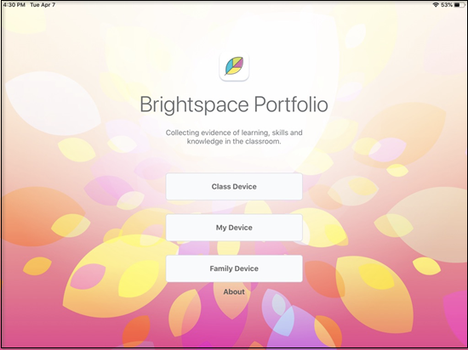Tap the 4:30 PM clock in status bar
The width and height of the screenshot is (468, 350).
click(x=14, y=5)
